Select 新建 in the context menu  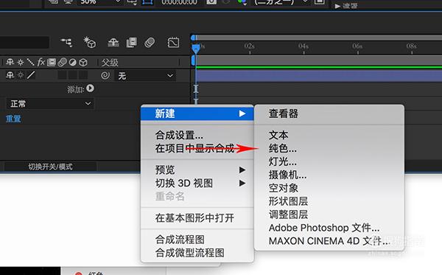point(197,114)
